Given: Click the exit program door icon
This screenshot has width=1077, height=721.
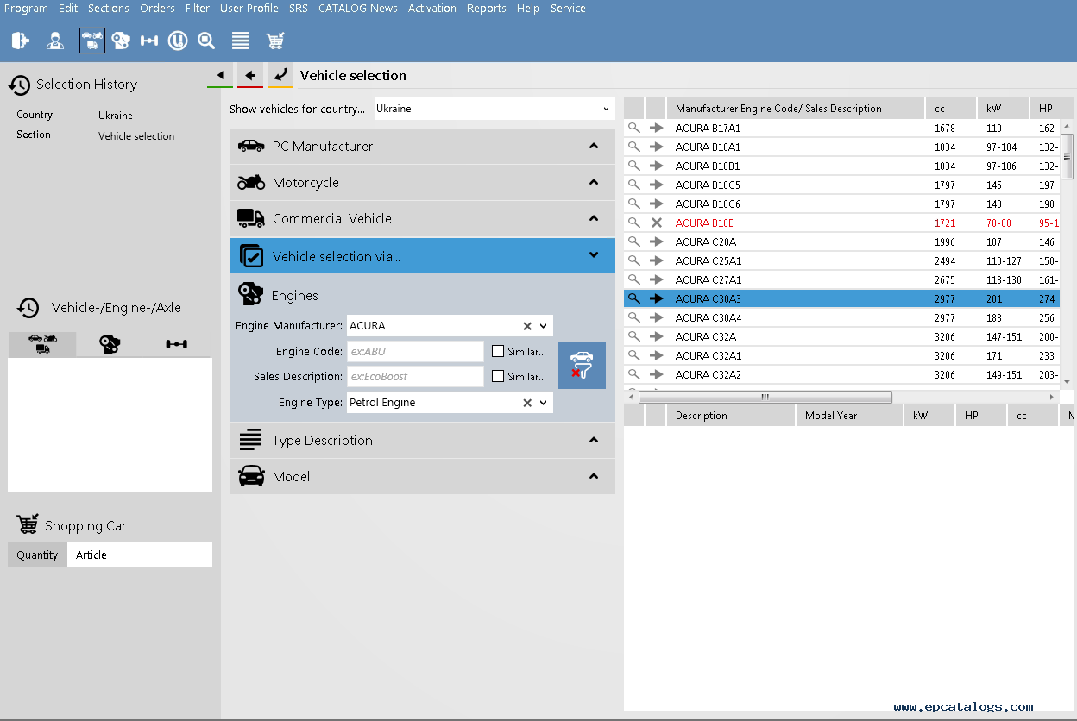Looking at the screenshot, I should (21, 41).
